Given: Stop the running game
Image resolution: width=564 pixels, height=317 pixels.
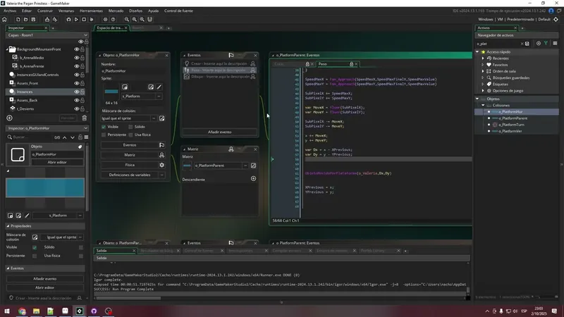Looking at the screenshot, I should pos(84,20).
